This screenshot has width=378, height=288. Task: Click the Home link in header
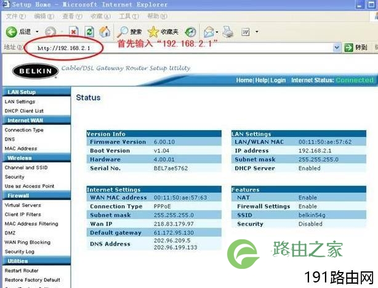(x=244, y=80)
